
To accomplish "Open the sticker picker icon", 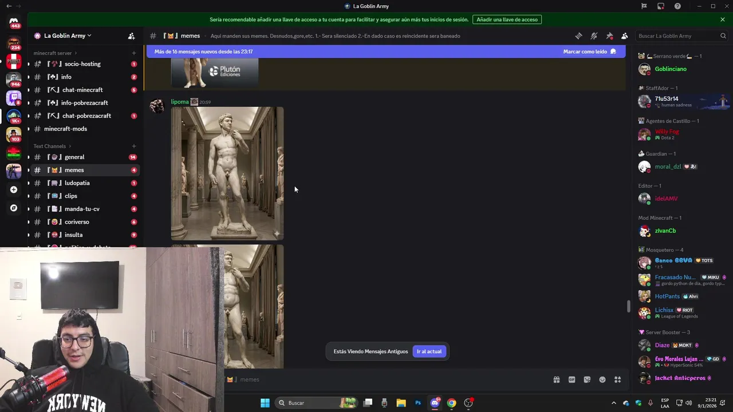I will click(587, 379).
